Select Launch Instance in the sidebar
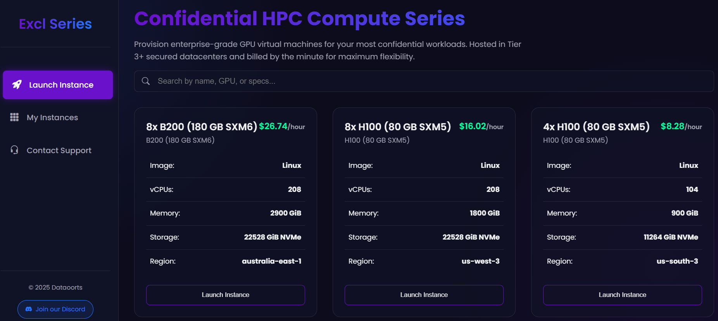This screenshot has height=321, width=718. coord(58,85)
